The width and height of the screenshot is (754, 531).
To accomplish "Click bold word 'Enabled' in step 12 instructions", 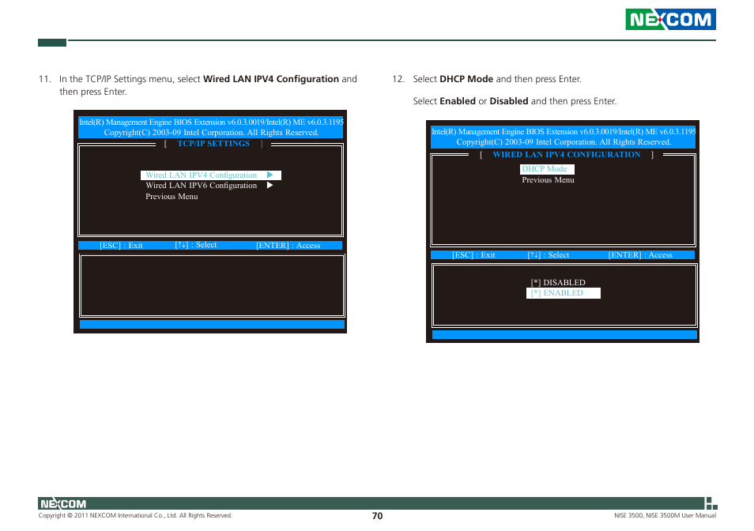I will 458,101.
